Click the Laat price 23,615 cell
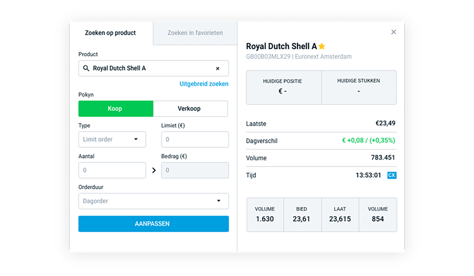Screen dimensions: 474x276 pyautogui.click(x=340, y=215)
